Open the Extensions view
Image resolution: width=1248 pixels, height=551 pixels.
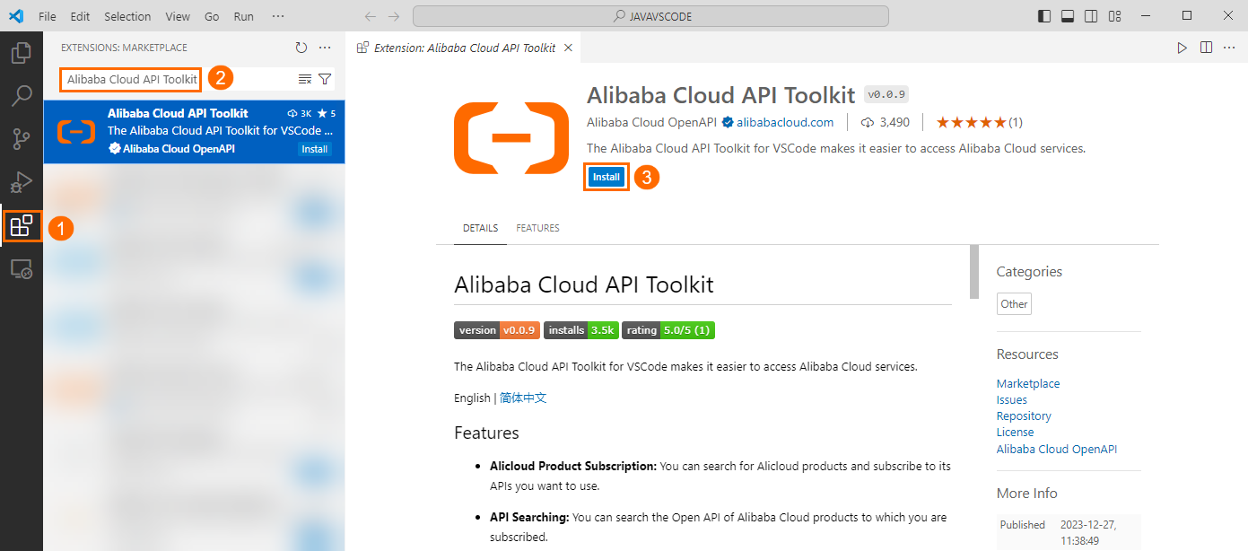[x=22, y=225]
